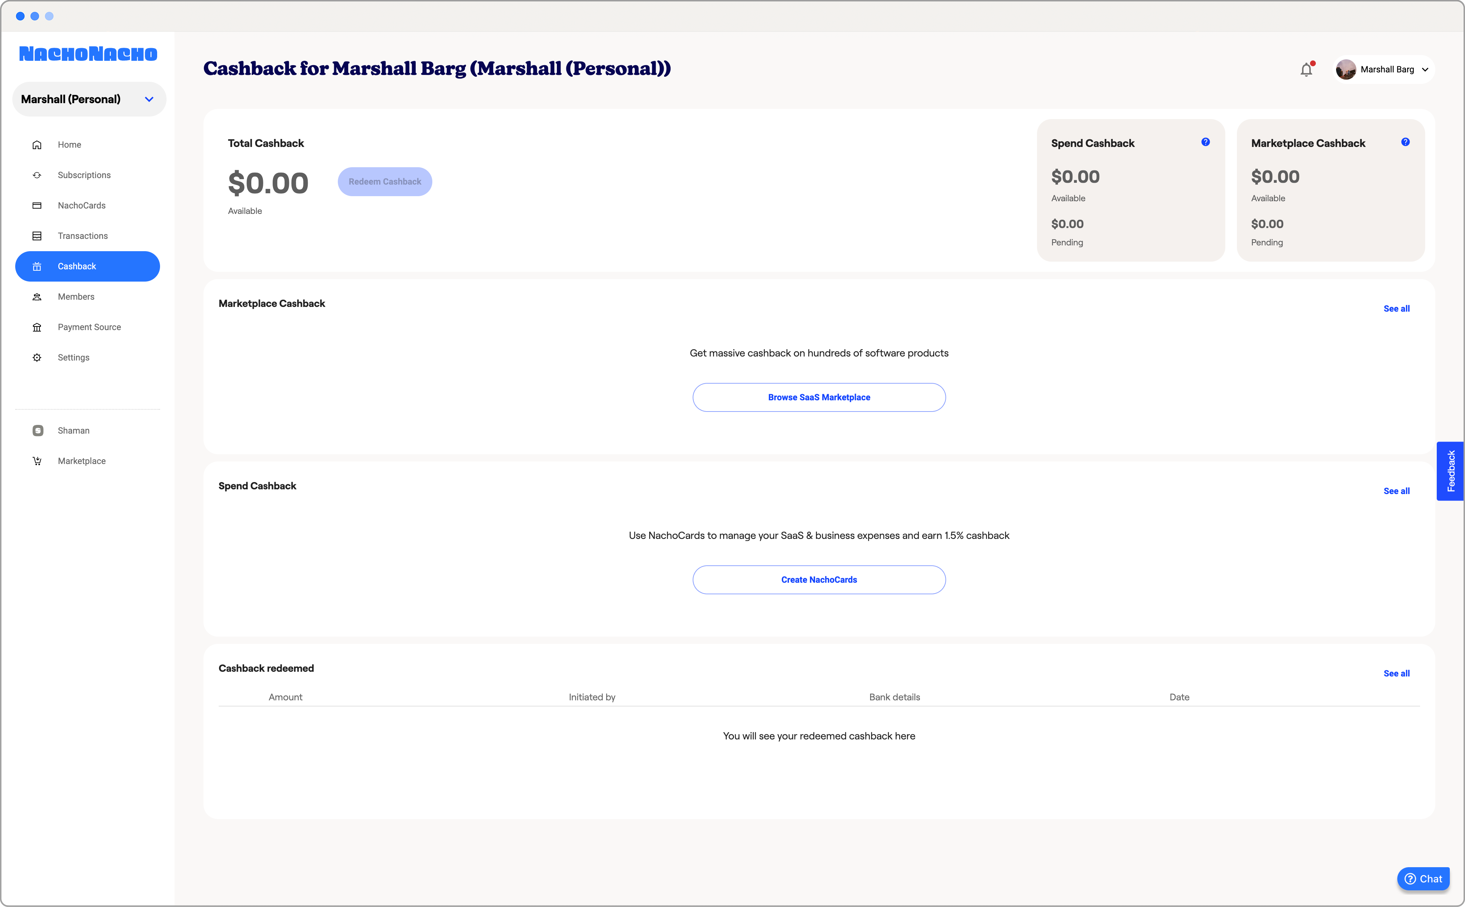Click the NachoNacho logo

[88, 54]
